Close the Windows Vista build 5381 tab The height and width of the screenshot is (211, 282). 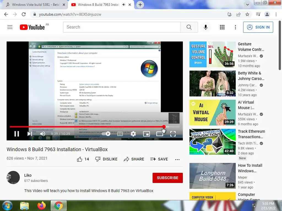point(64,5)
